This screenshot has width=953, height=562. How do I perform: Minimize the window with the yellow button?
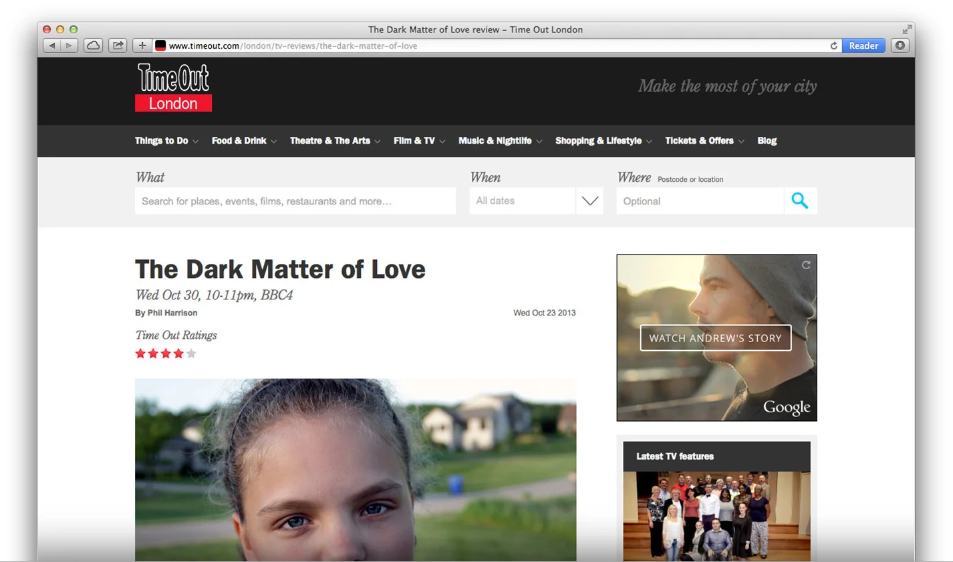[60, 29]
